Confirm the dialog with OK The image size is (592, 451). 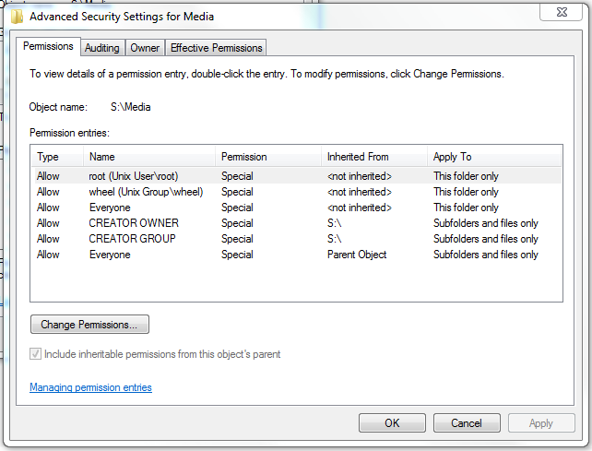pos(392,422)
